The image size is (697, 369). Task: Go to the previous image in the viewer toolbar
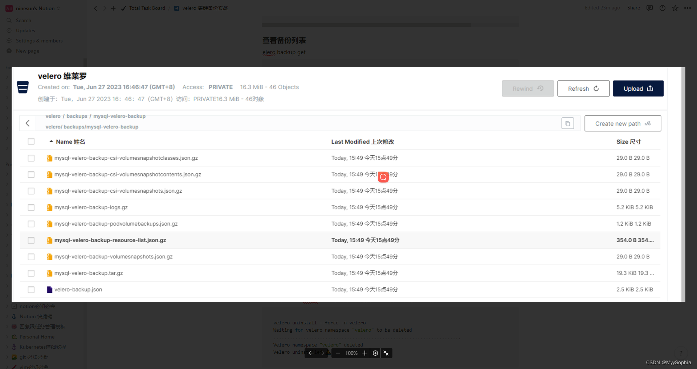[311, 353]
